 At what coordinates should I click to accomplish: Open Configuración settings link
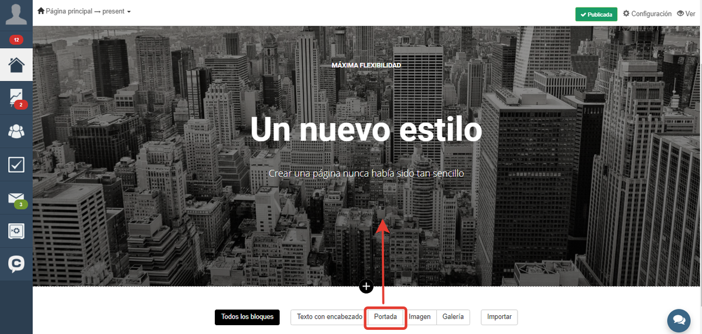[x=648, y=13]
